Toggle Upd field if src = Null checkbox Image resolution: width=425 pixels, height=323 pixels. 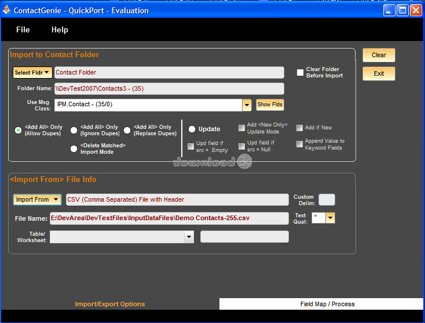tap(241, 146)
